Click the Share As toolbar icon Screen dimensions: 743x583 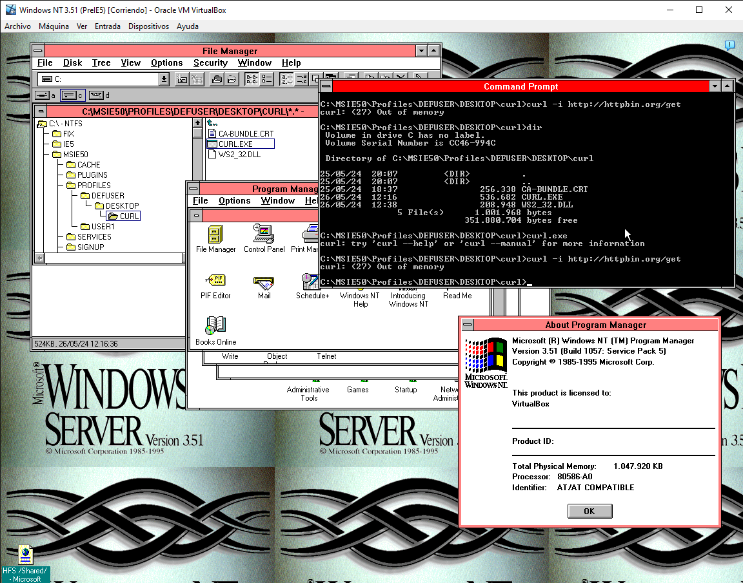216,79
